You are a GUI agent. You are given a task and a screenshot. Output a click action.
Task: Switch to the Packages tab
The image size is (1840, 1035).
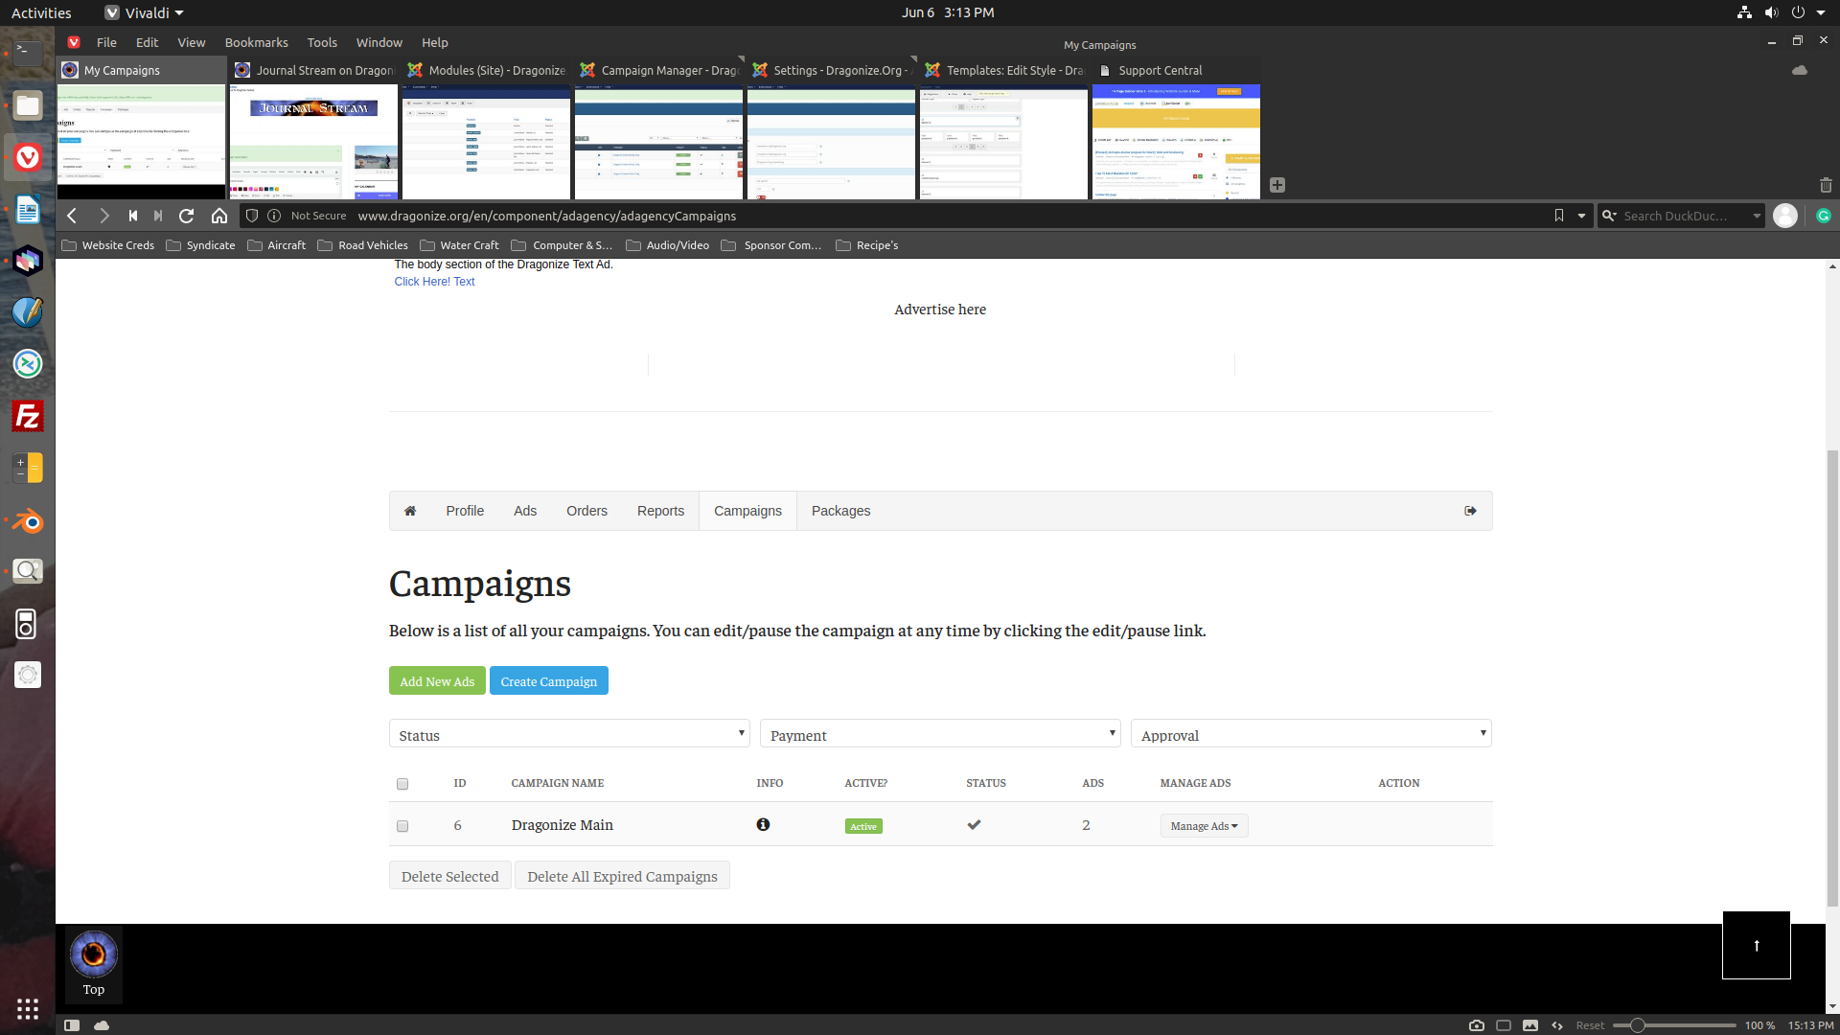point(840,511)
